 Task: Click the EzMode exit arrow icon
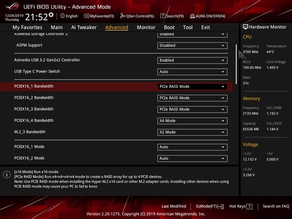pyautogui.click(x=221, y=206)
